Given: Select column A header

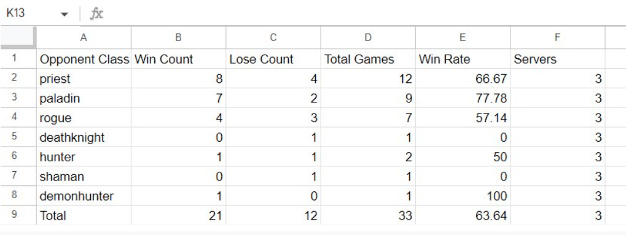Looking at the screenshot, I should [x=84, y=38].
